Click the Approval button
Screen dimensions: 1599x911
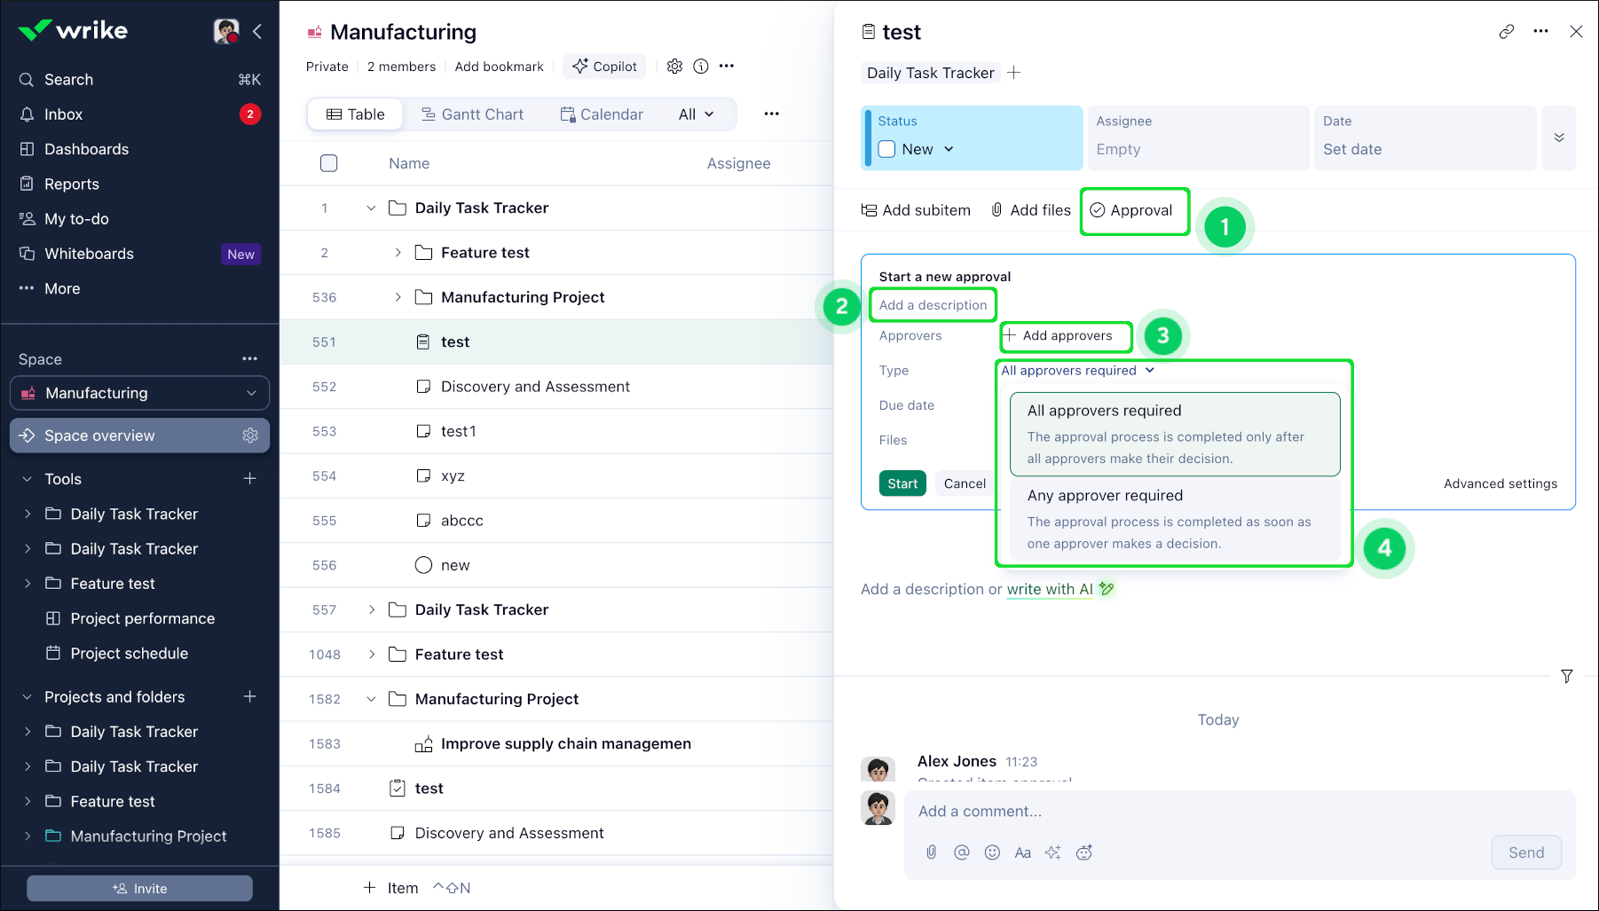tap(1131, 210)
